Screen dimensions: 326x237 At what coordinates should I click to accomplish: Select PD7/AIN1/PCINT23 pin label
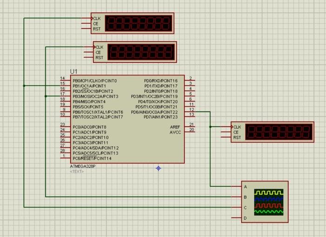pyautogui.click(x=161, y=117)
